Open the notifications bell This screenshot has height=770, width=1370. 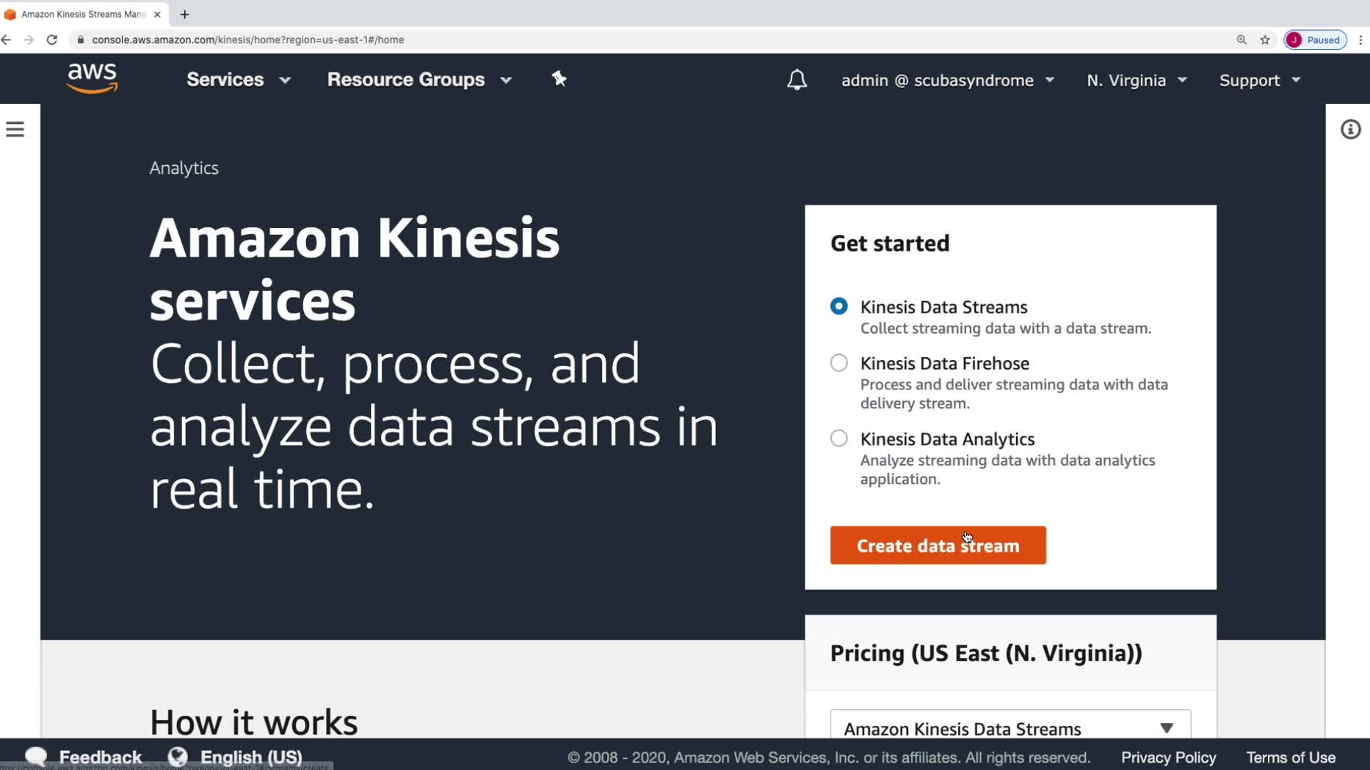point(797,80)
